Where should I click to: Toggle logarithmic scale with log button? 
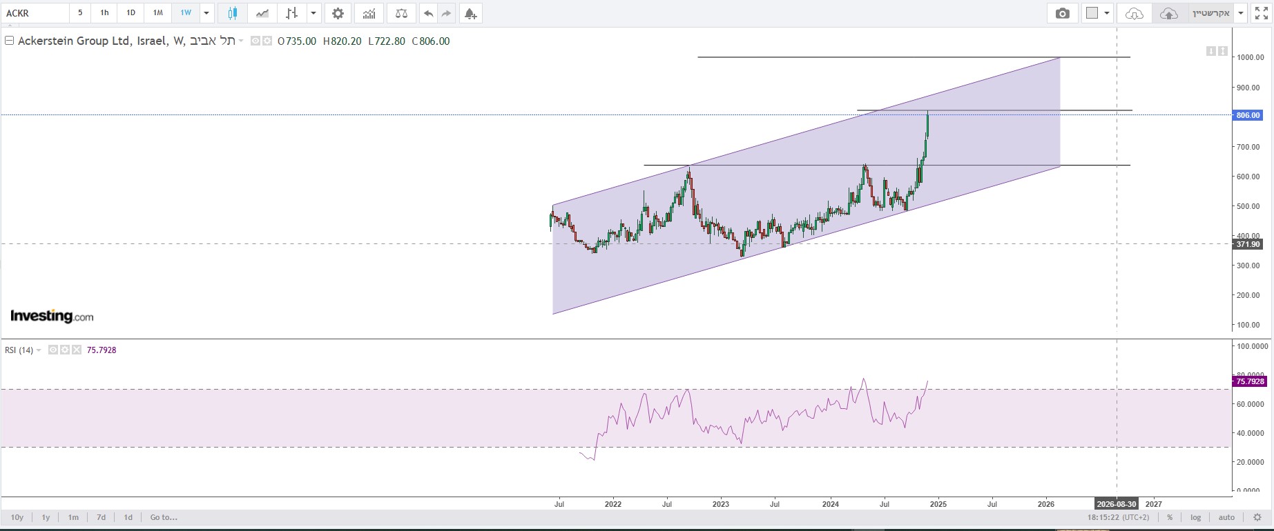[x=1195, y=517]
